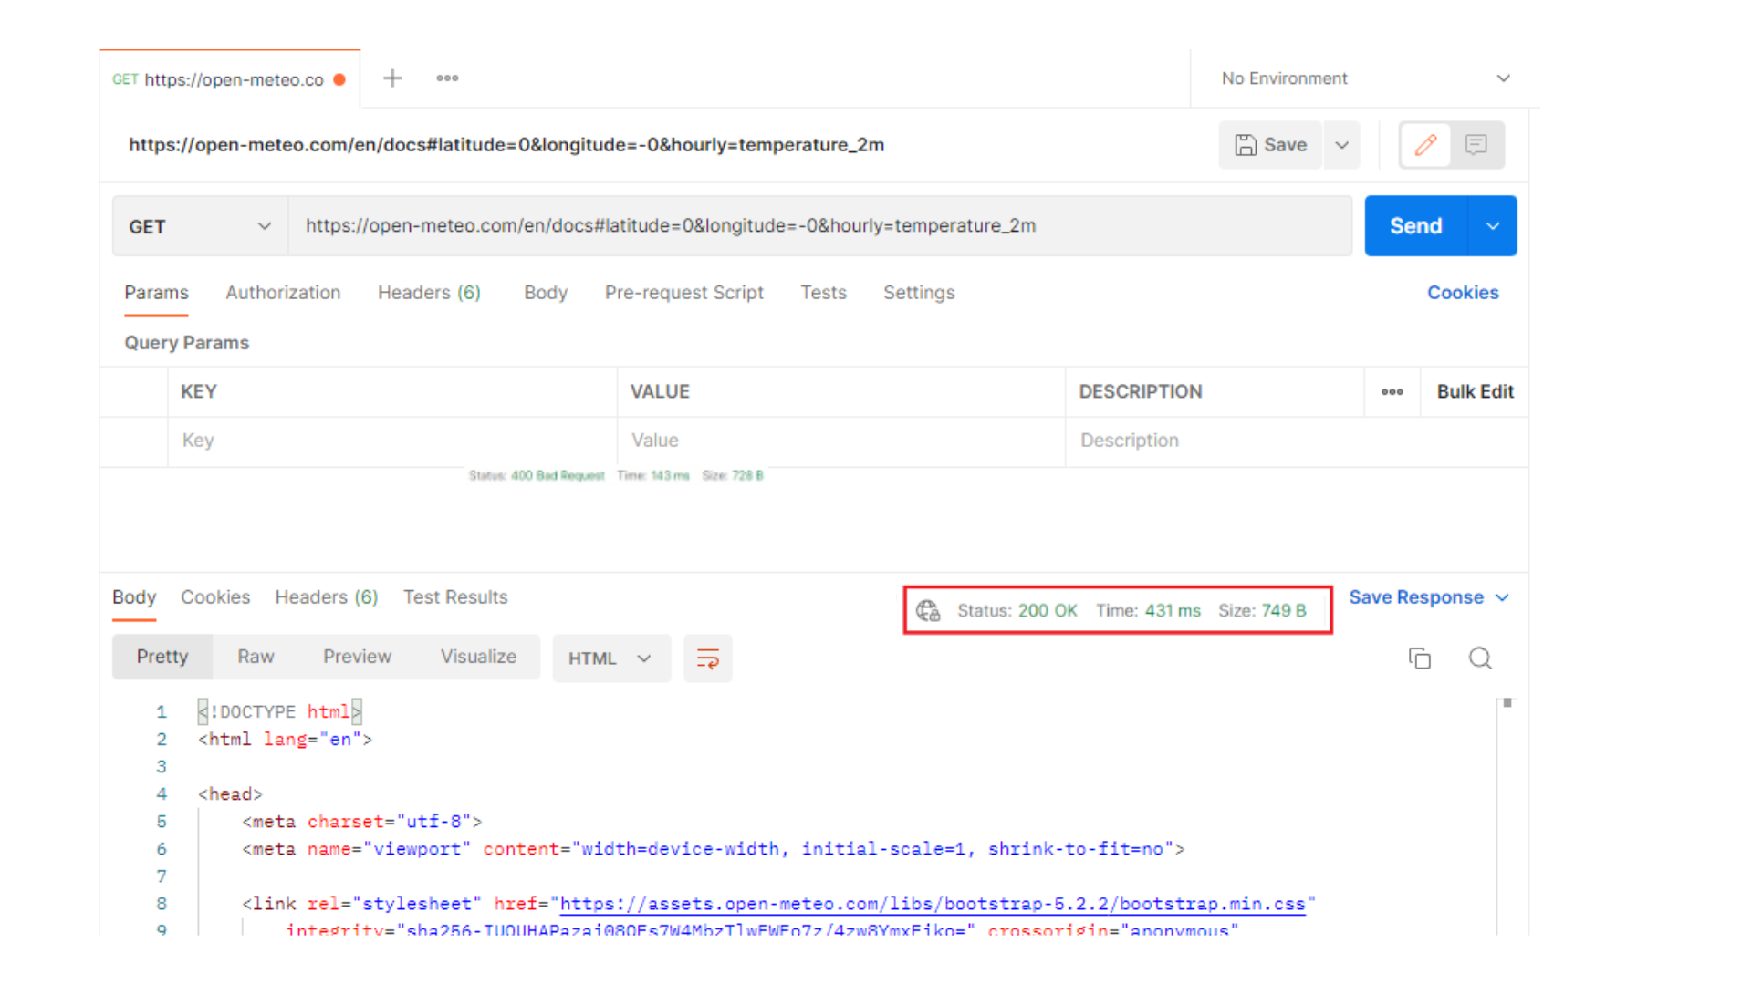This screenshot has height=985, width=1752.
Task: Select response Body tab
Action: 134,597
